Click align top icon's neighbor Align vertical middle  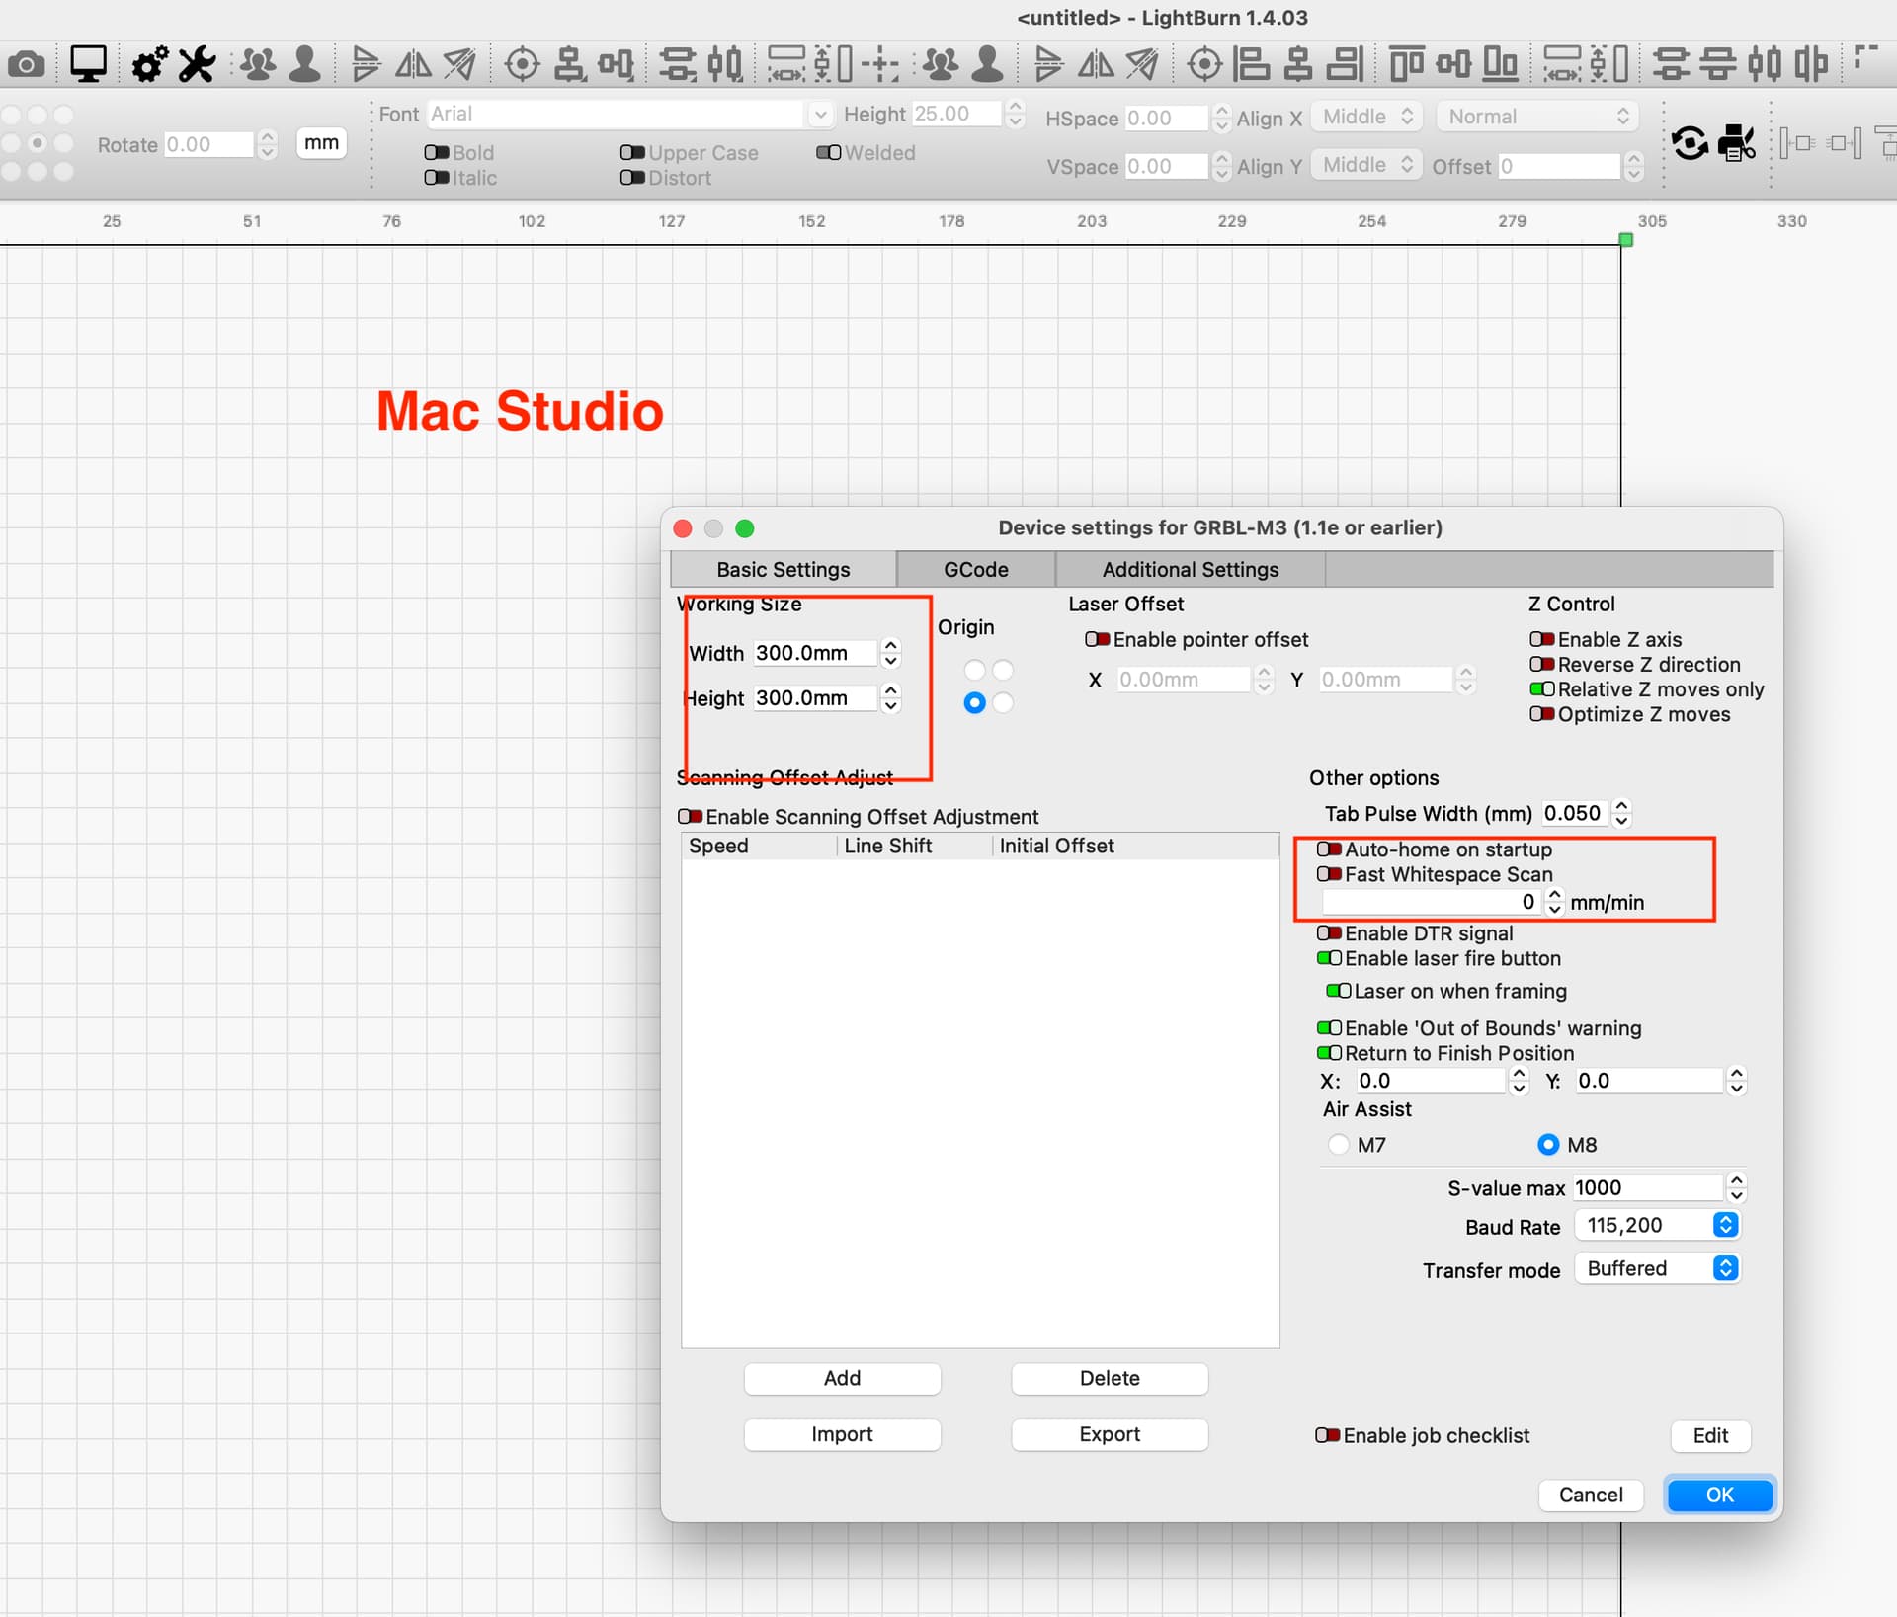point(1453,65)
